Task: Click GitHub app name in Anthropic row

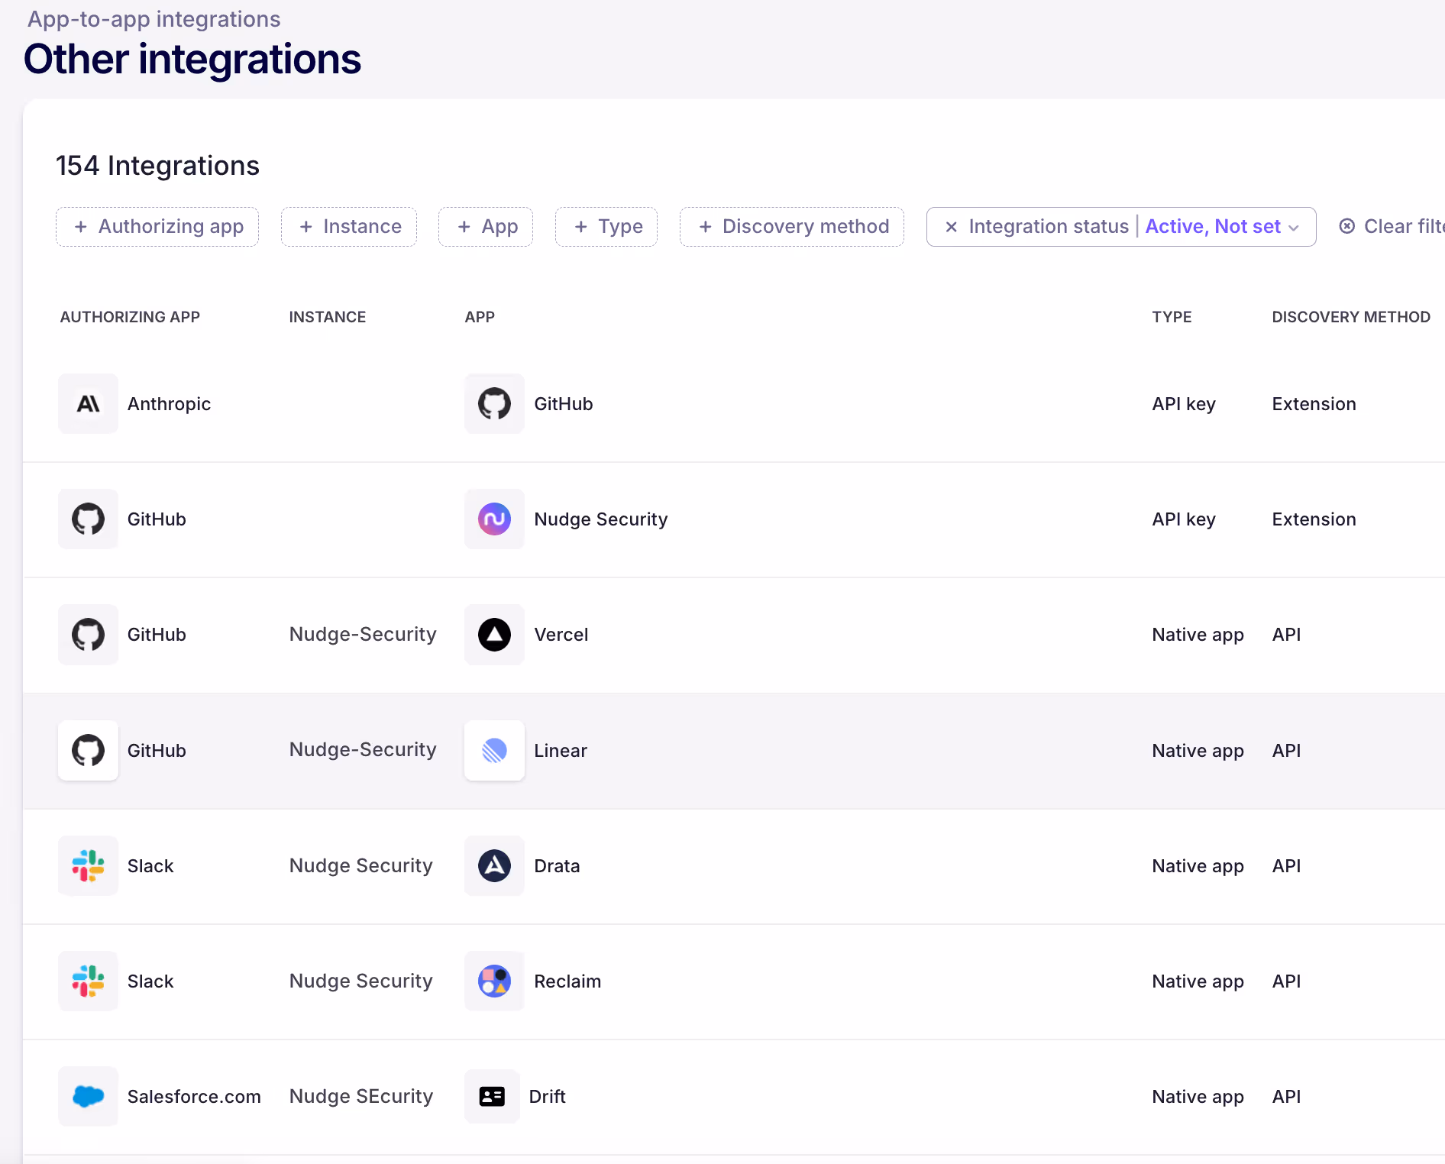Action: 564,404
